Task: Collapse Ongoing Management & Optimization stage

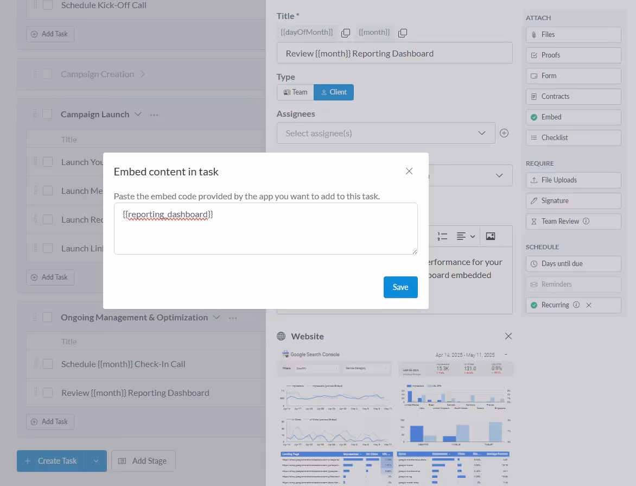Action: click(x=217, y=317)
